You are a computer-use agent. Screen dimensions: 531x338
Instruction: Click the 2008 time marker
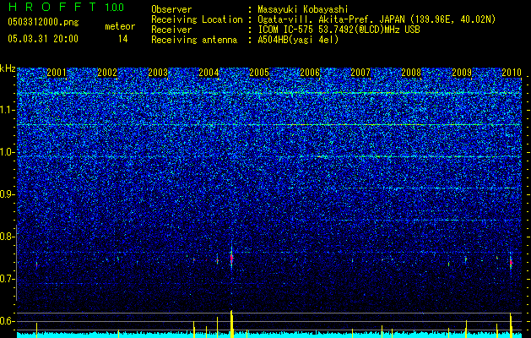click(x=411, y=72)
